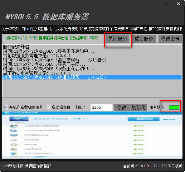Select log row 11点50分30秒 成功启动
The image size is (185, 172).
point(92,60)
